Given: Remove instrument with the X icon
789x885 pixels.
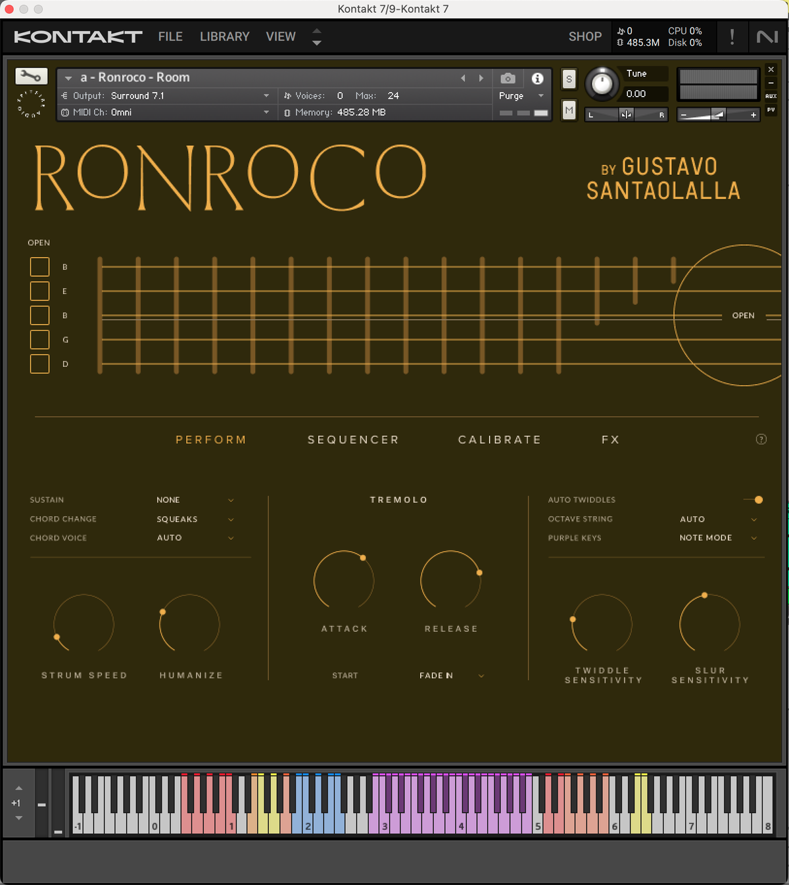Looking at the screenshot, I should pyautogui.click(x=771, y=70).
